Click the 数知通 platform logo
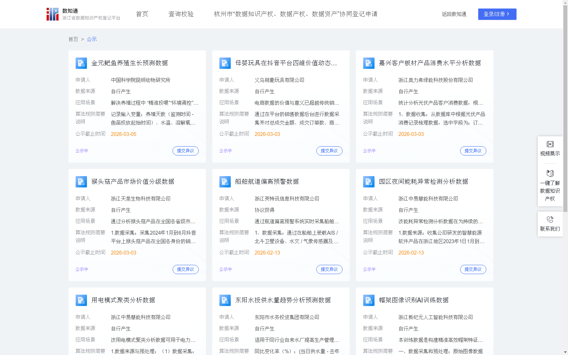Screen dimensions: 568x355 [x=83, y=14]
